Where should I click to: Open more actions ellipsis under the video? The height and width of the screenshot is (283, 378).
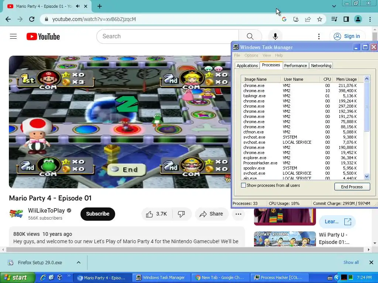[238, 214]
